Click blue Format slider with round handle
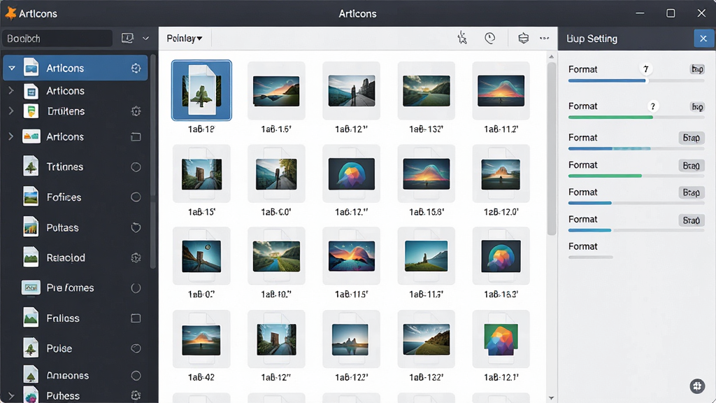The image size is (716, 403). [x=636, y=81]
